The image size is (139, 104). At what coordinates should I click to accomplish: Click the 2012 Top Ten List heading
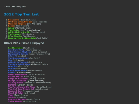click(x=21, y=14)
